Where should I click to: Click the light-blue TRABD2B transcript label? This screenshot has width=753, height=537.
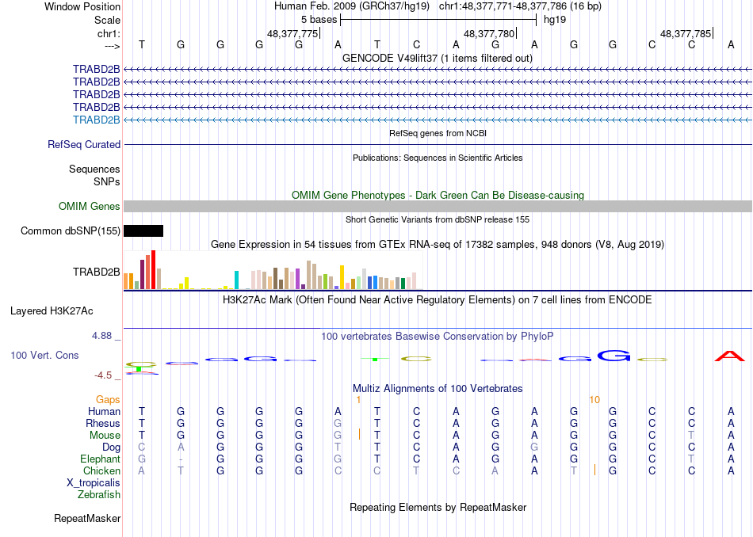tap(96, 120)
